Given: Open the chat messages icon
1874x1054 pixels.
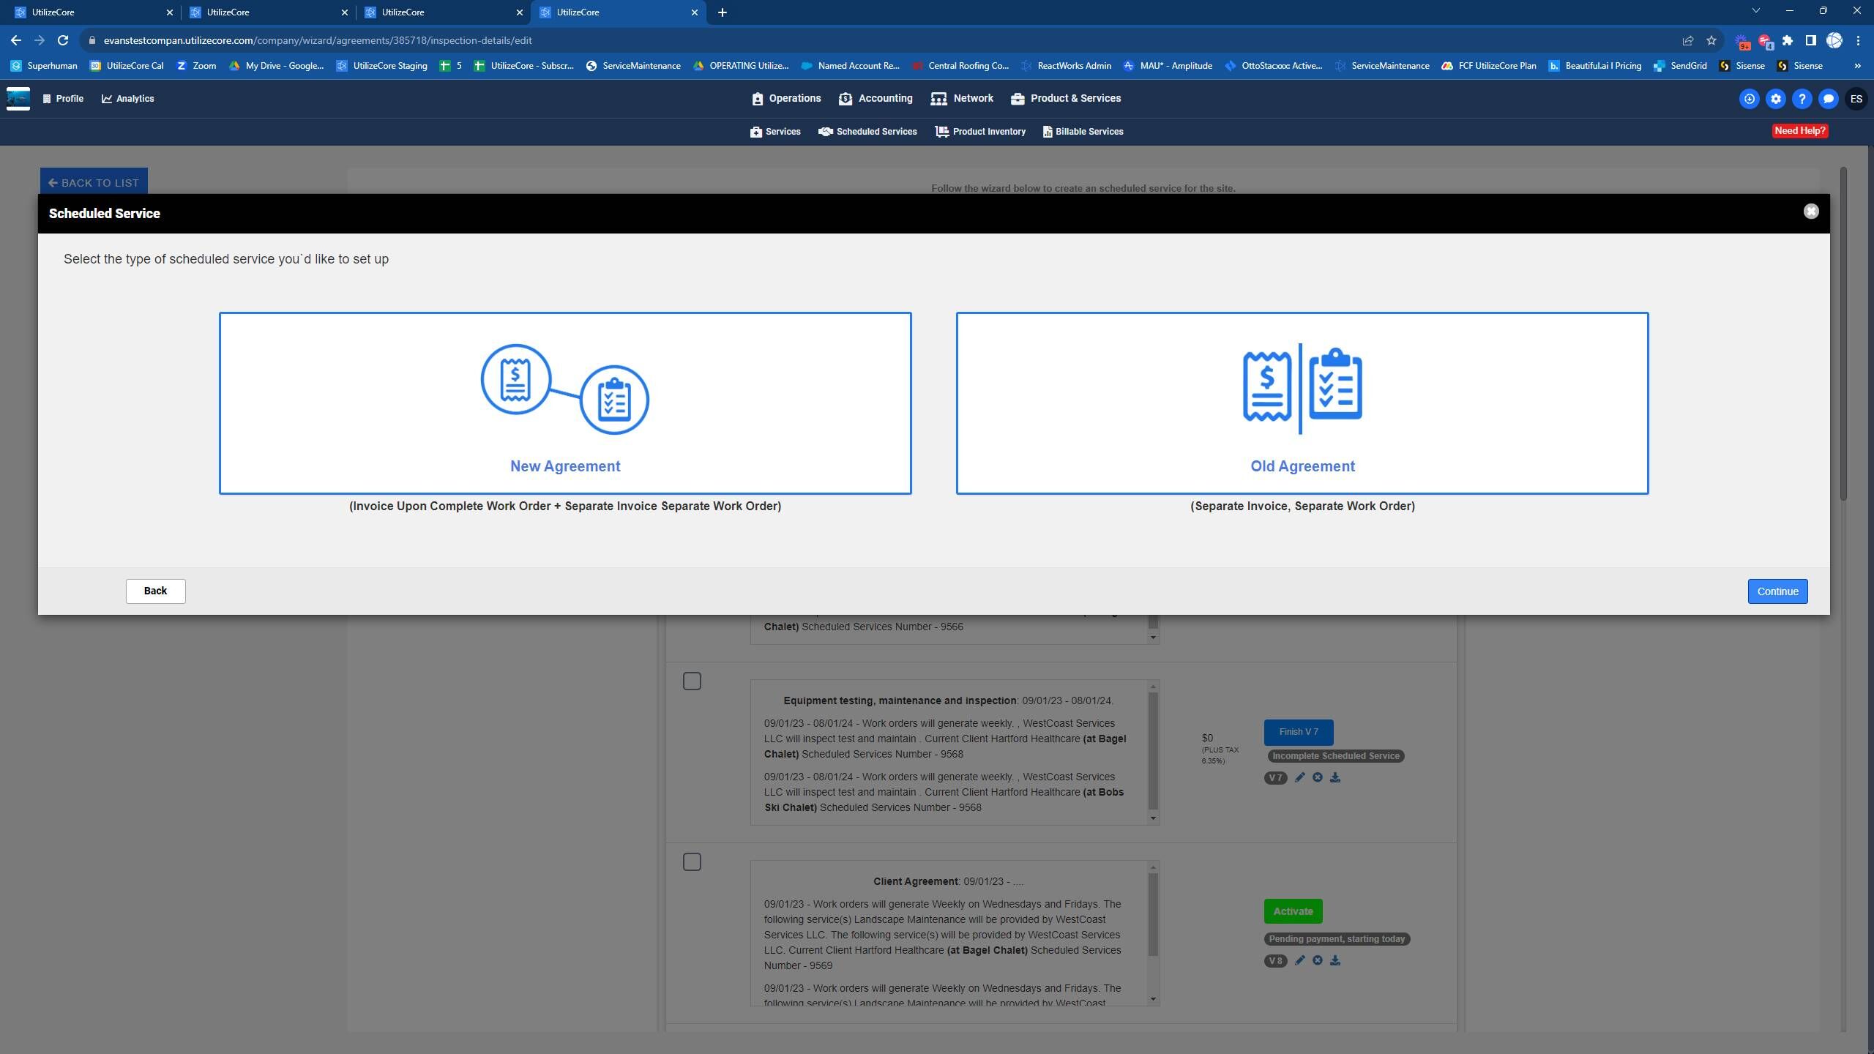Looking at the screenshot, I should tap(1828, 99).
